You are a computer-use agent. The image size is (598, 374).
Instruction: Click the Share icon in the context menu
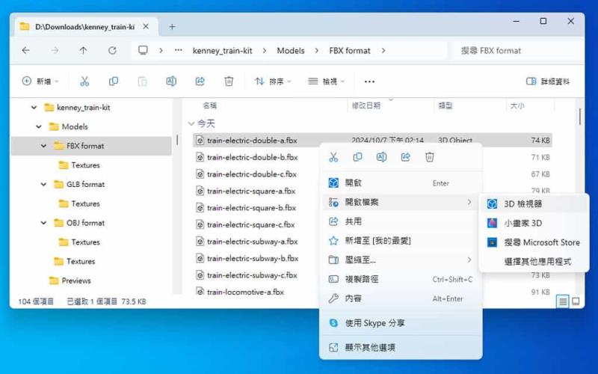(405, 157)
